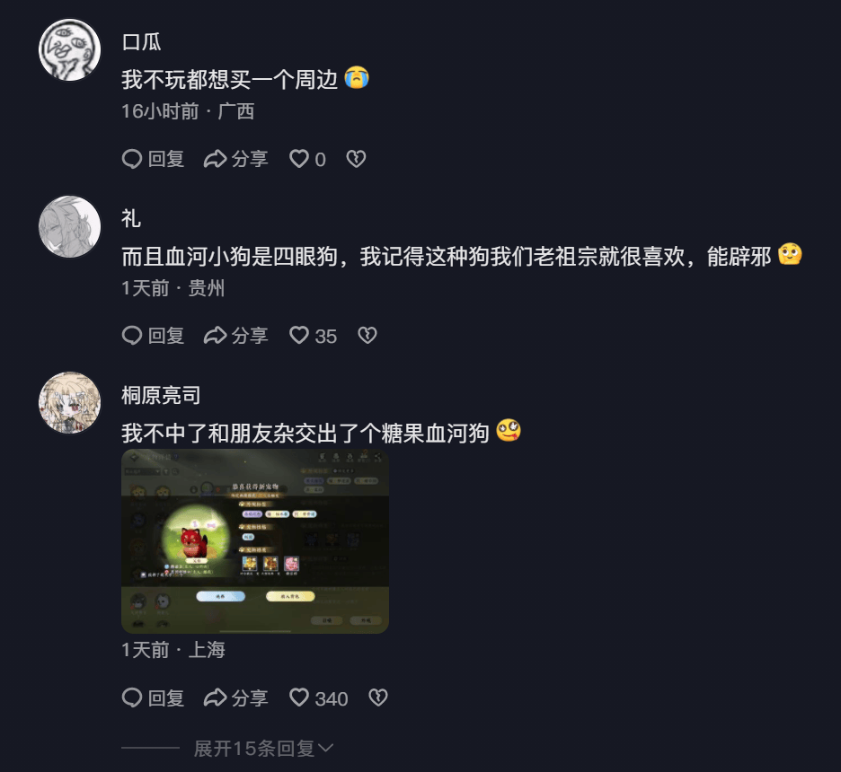Image resolution: width=841 pixels, height=772 pixels.
Task: Click the reply bubble icon under 口瓜's comment
Action: pos(131,159)
